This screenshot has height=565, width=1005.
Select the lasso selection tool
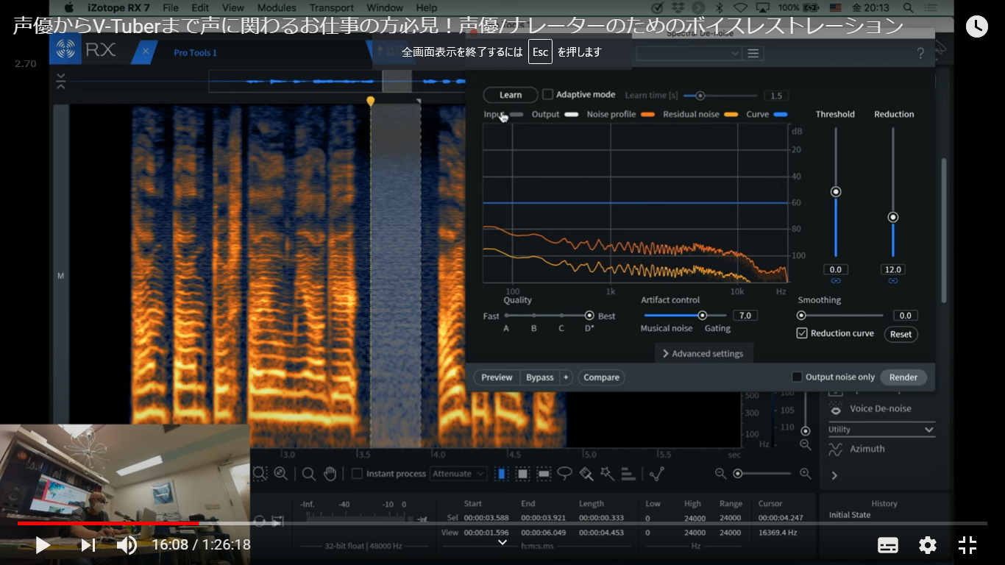point(565,473)
